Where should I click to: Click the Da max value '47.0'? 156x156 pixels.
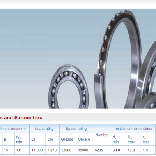[x=131, y=150]
